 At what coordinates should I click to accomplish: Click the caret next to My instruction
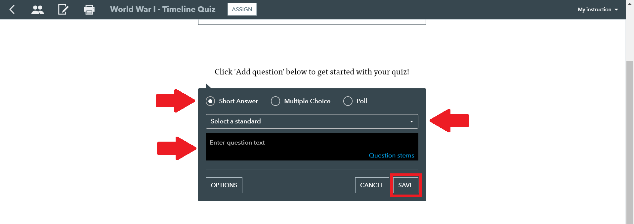click(616, 10)
